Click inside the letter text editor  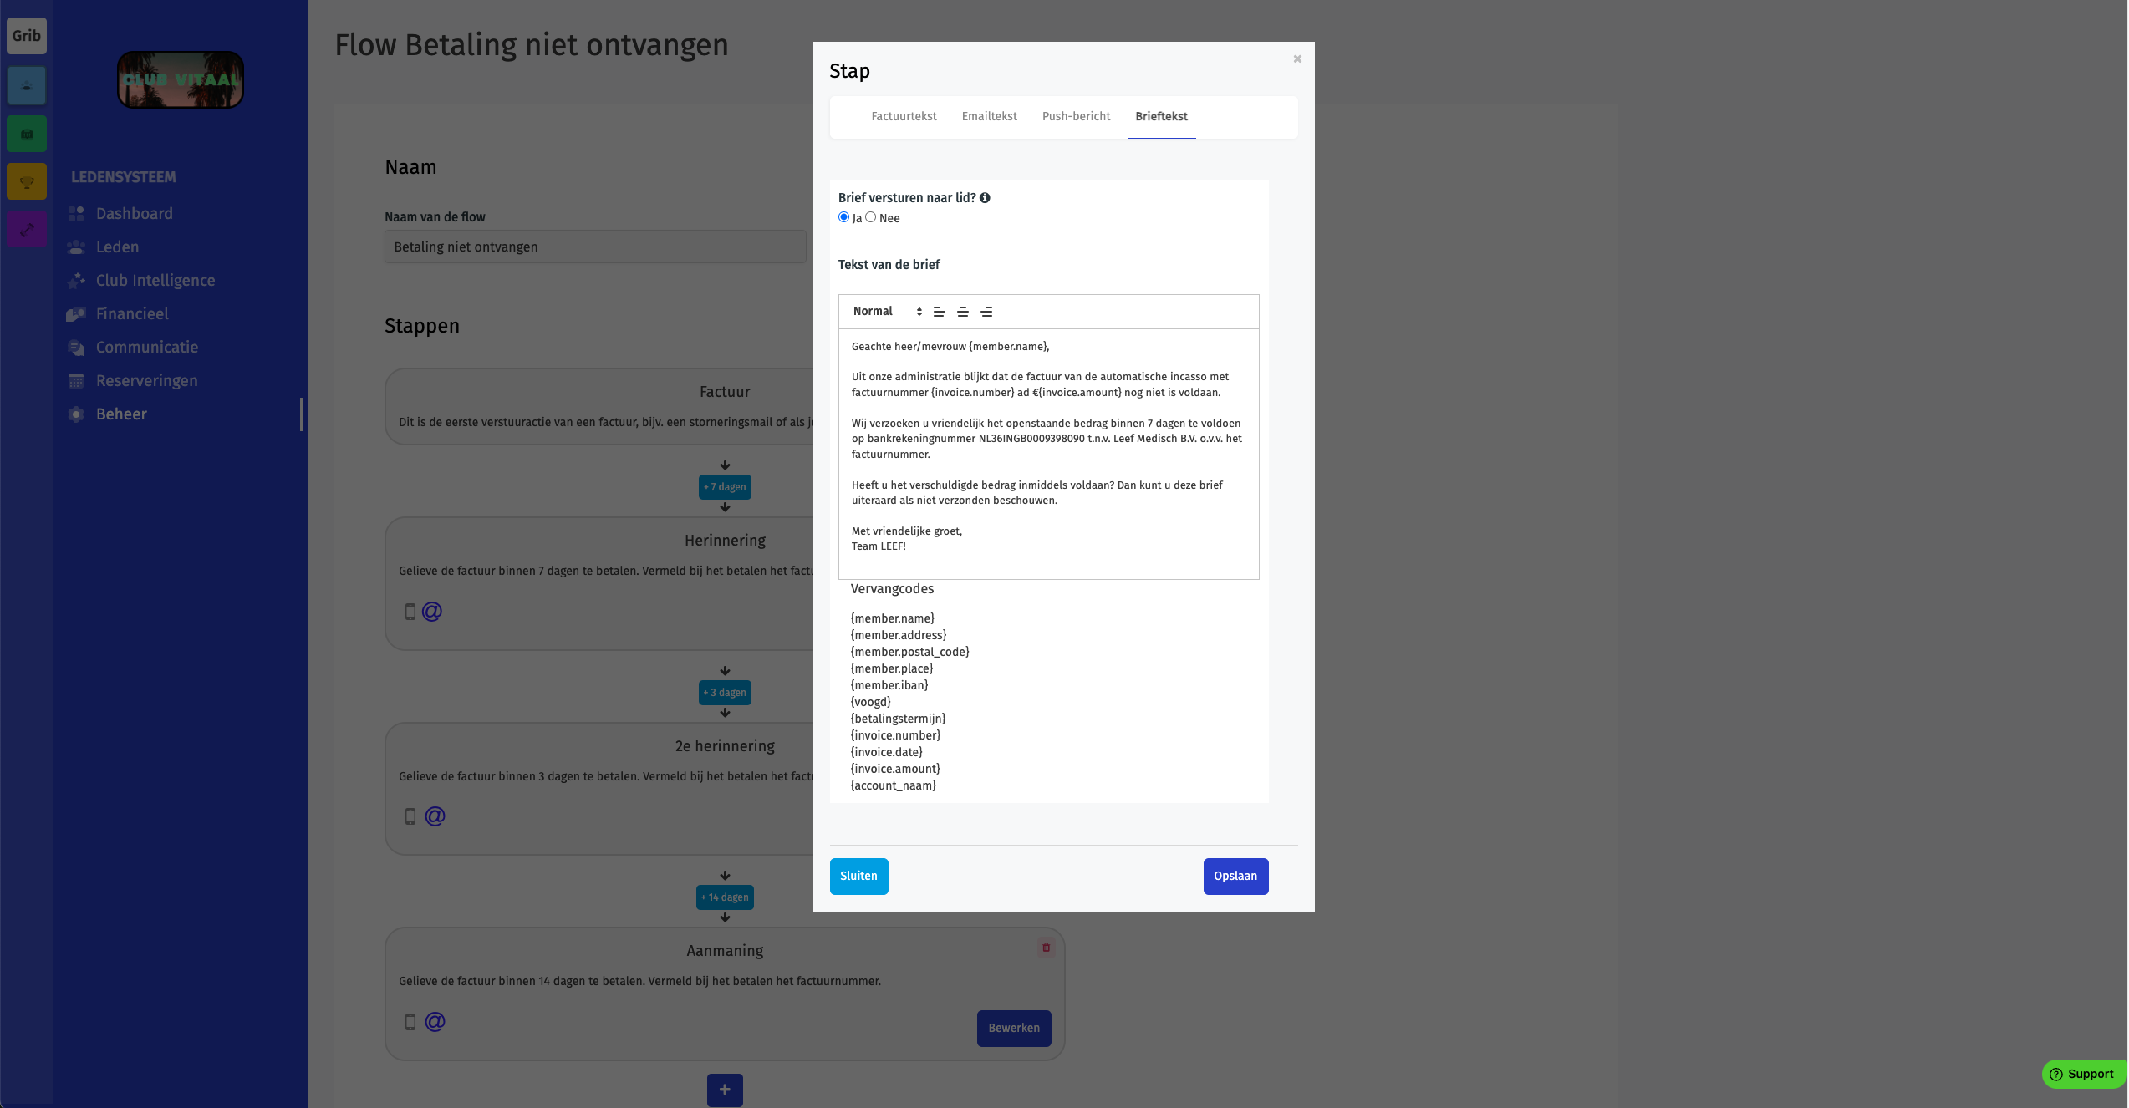click(x=1048, y=454)
